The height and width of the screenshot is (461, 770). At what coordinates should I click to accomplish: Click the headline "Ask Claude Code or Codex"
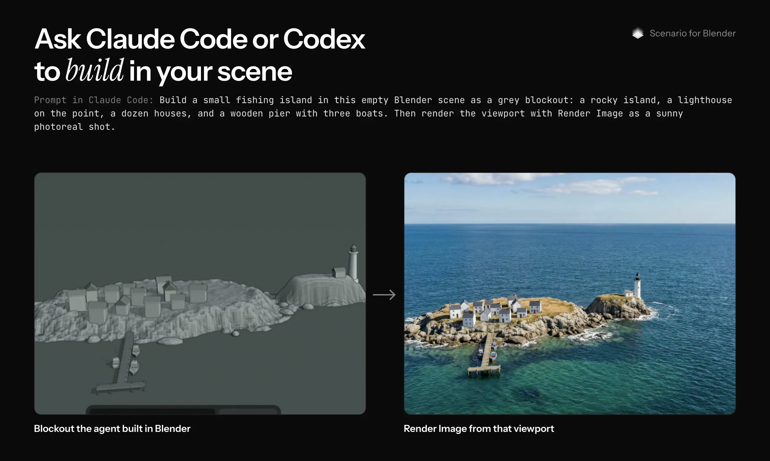click(200, 39)
